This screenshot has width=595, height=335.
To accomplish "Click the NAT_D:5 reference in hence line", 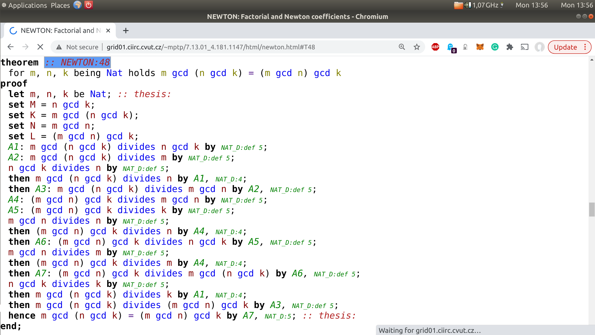I will tap(278, 316).
